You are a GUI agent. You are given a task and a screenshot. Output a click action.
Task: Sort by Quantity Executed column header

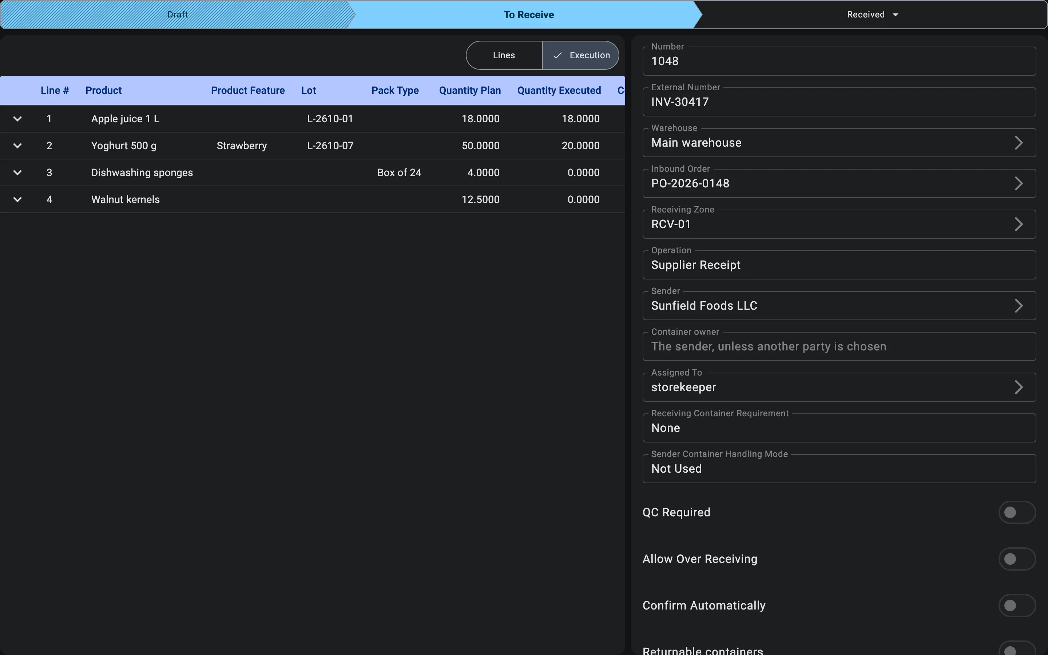pyautogui.click(x=559, y=91)
